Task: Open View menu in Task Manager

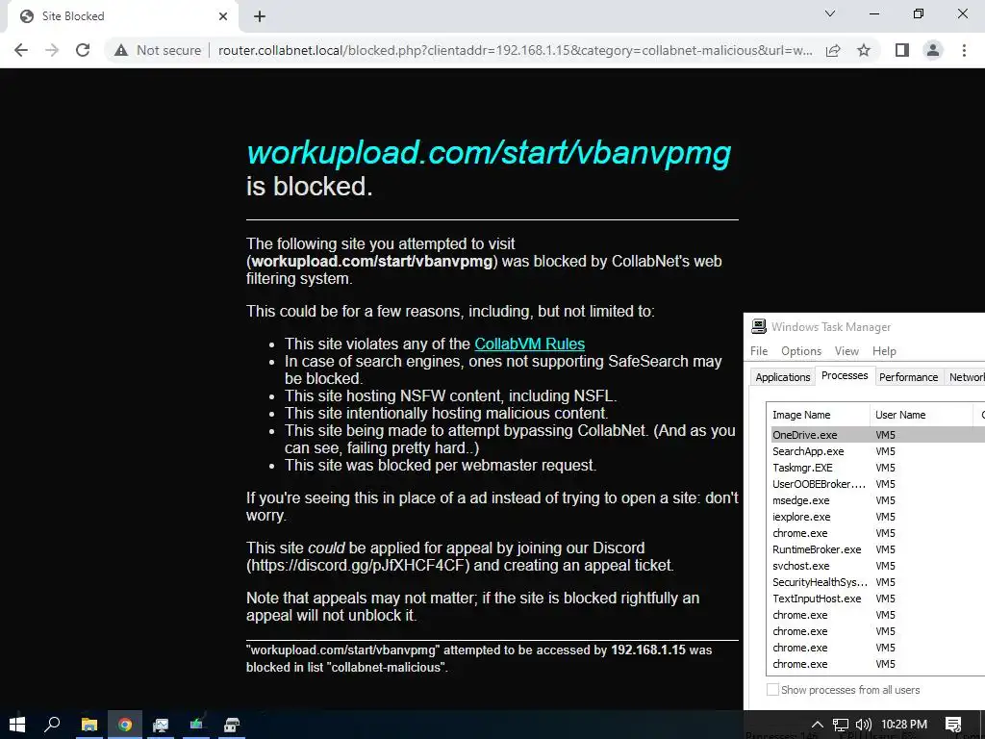Action: tap(846, 350)
